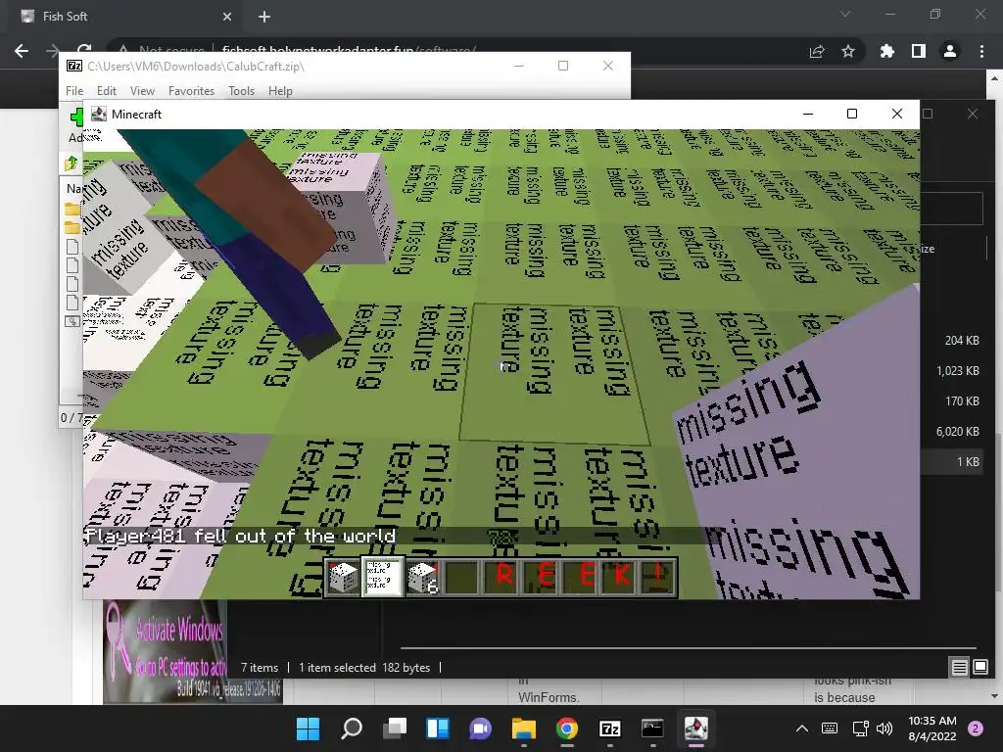Open the volume tray icon
1003x752 pixels.
[x=884, y=728]
